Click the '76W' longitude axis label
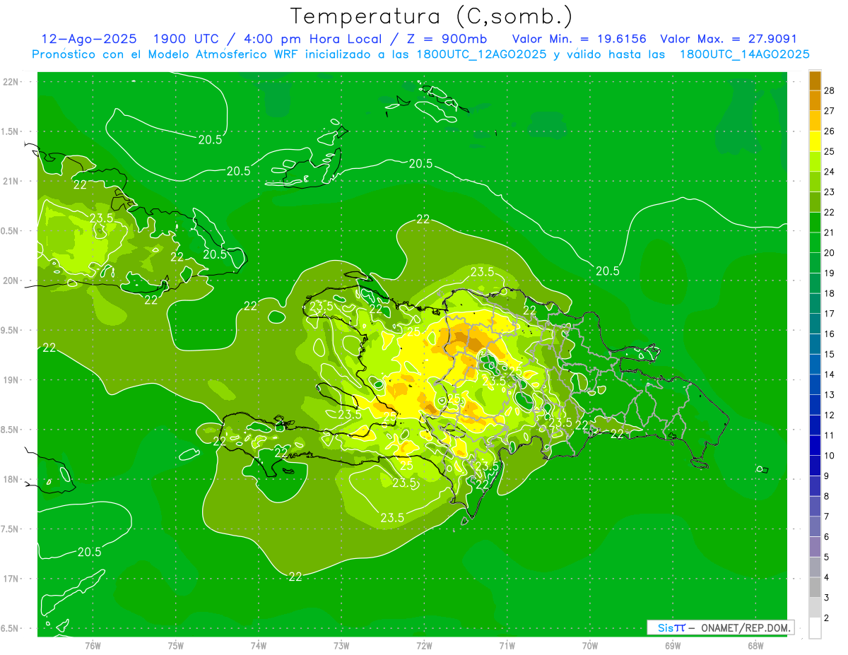 93,646
